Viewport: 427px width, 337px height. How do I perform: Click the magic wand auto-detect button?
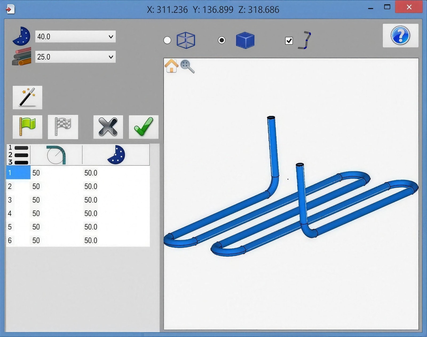(27, 97)
